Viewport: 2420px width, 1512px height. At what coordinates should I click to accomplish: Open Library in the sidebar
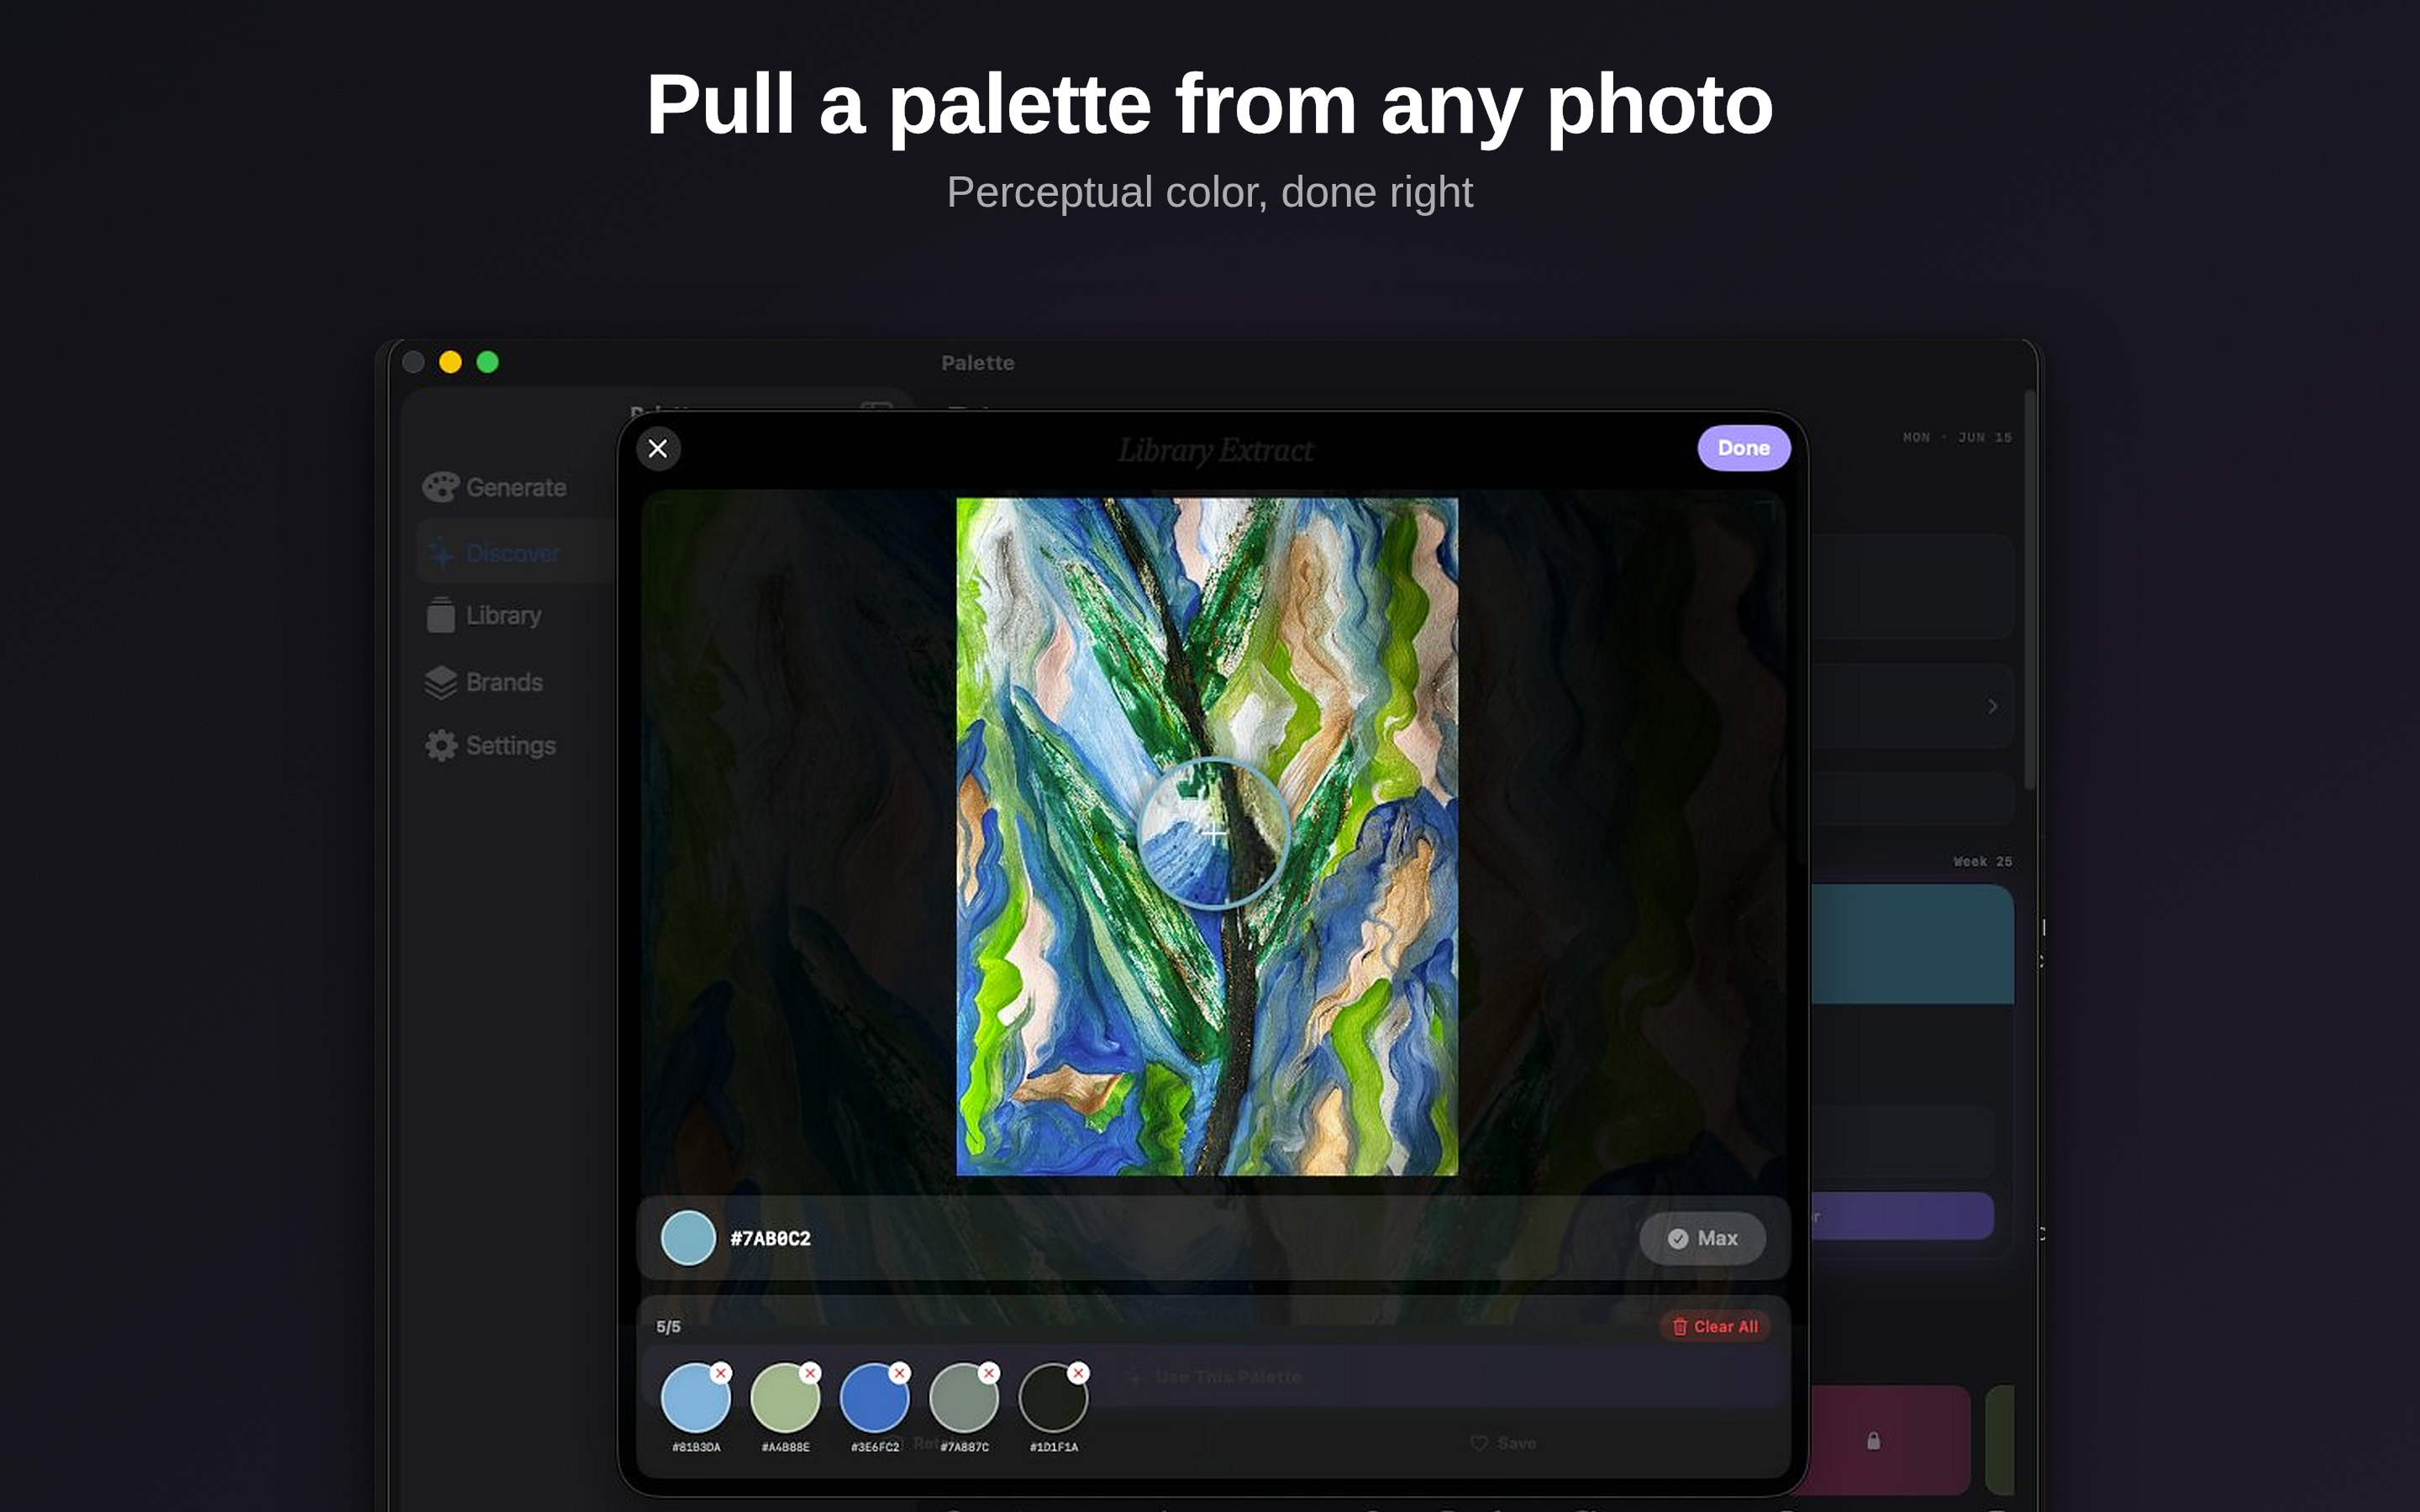(485, 615)
